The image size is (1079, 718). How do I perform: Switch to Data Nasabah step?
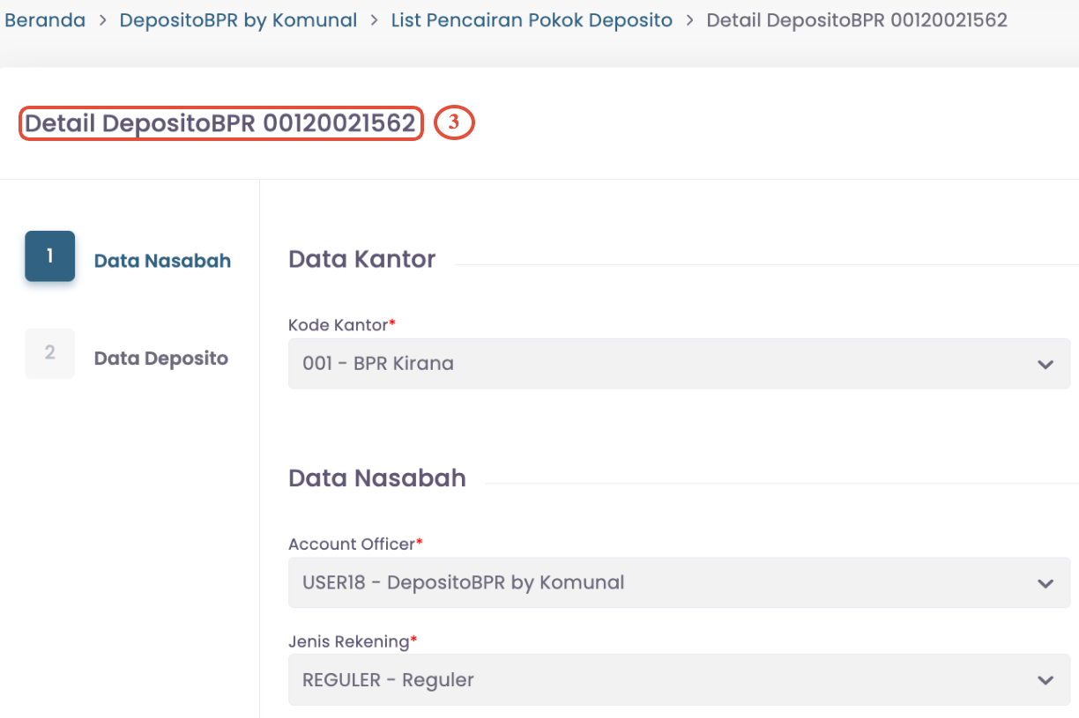pos(162,261)
